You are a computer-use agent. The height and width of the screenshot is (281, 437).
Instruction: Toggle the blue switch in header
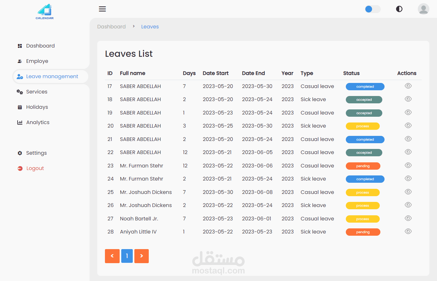coord(372,9)
